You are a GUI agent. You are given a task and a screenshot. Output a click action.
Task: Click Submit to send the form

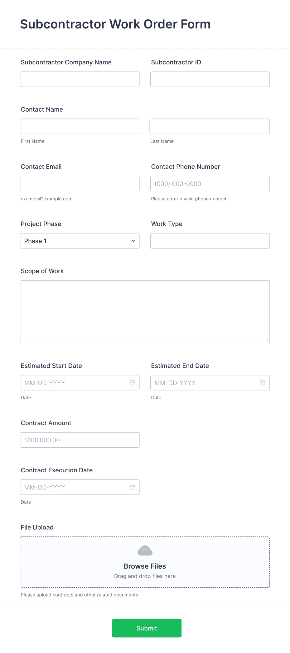tap(147, 628)
